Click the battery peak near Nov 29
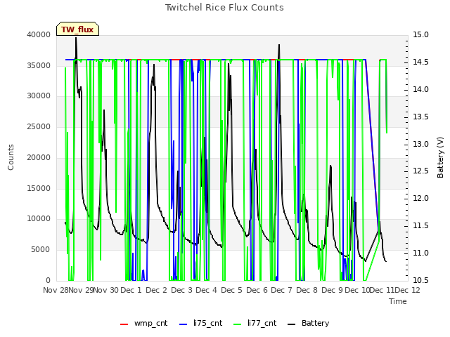Screen dimensions: 450x337 pyautogui.click(x=76, y=38)
